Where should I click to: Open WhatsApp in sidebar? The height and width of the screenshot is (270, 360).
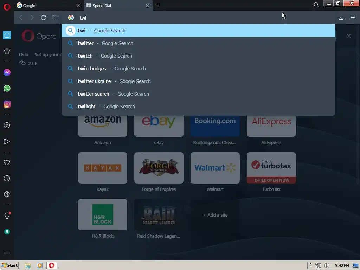7,88
